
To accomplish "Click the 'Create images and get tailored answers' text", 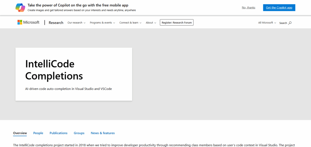I will 81,10.
